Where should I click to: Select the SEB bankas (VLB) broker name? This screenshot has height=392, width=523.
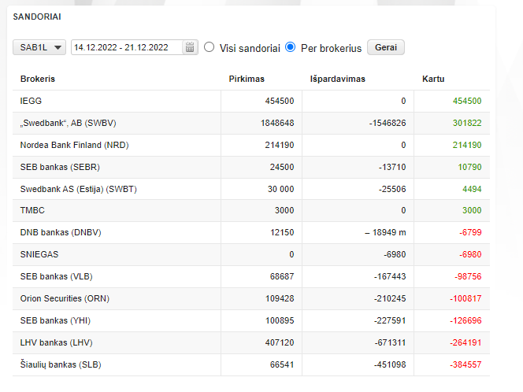pyautogui.click(x=57, y=276)
